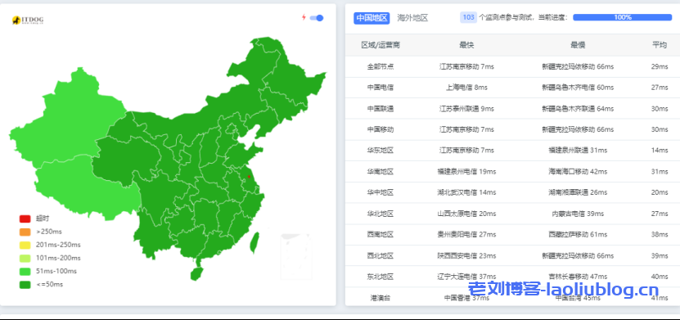This screenshot has height=320, width=680.
Task: Click the 平均 column header
Action: tap(660, 45)
